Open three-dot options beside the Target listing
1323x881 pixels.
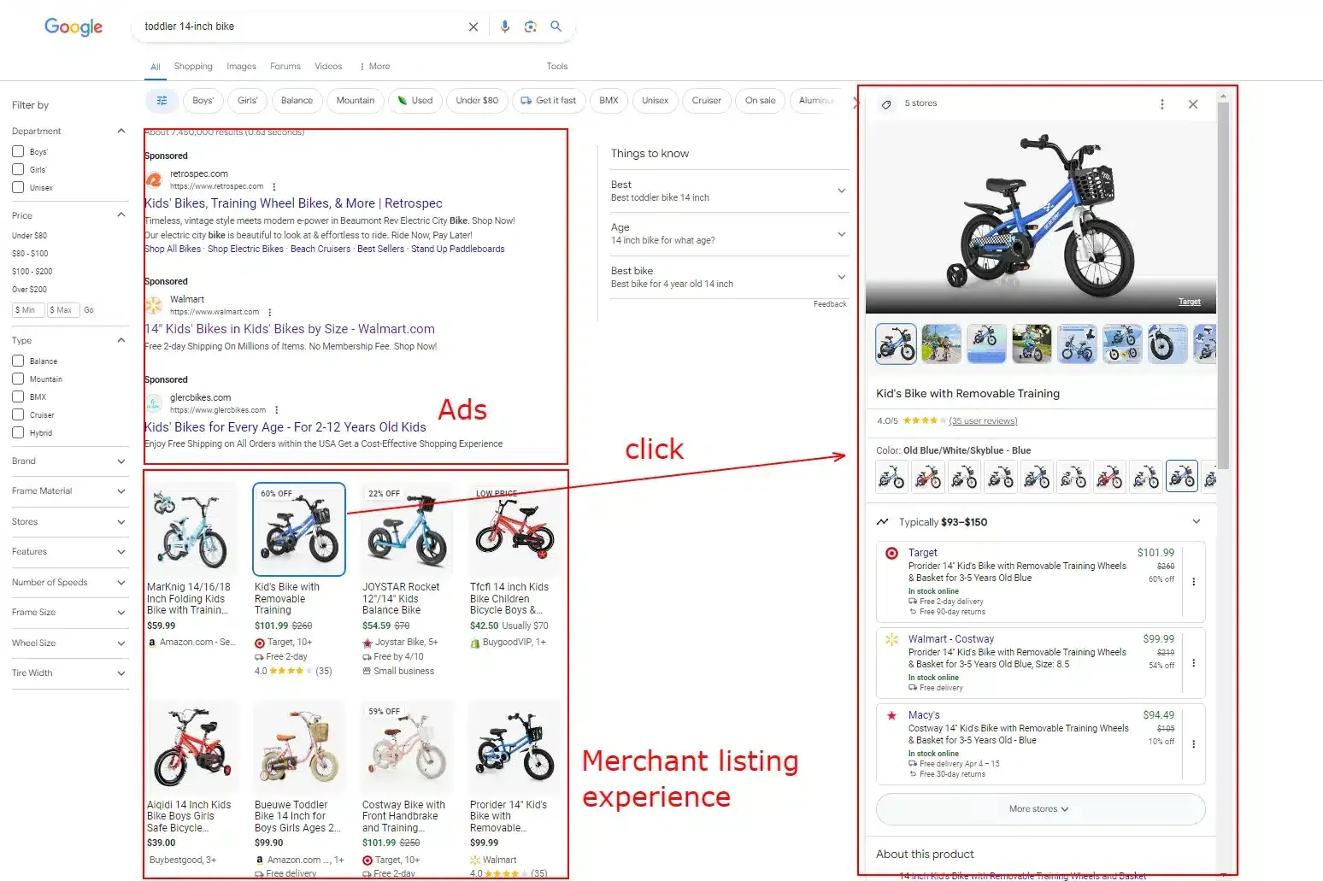point(1194,581)
